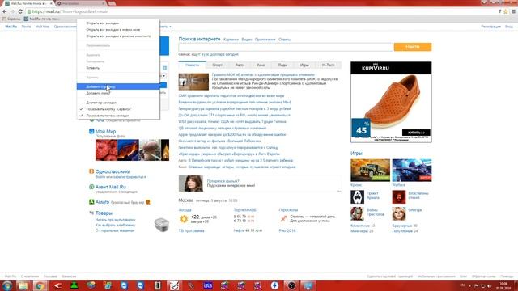
Task: Switch to the Спорт news tab
Action: [218, 65]
